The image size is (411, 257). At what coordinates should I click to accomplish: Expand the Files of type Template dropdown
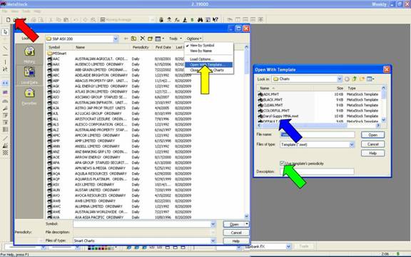click(x=352, y=144)
